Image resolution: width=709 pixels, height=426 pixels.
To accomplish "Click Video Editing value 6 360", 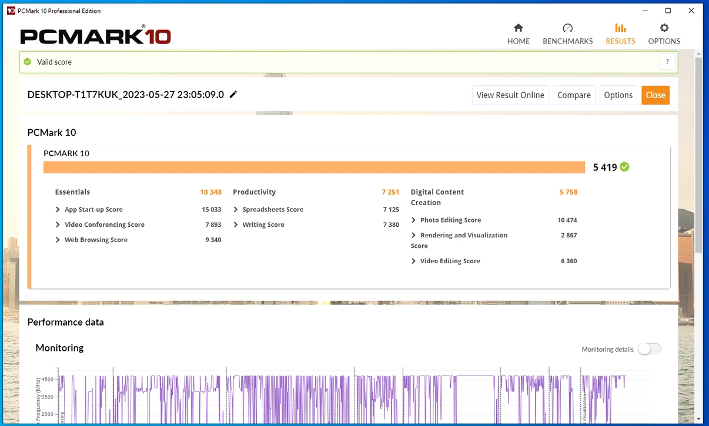I will click(569, 261).
